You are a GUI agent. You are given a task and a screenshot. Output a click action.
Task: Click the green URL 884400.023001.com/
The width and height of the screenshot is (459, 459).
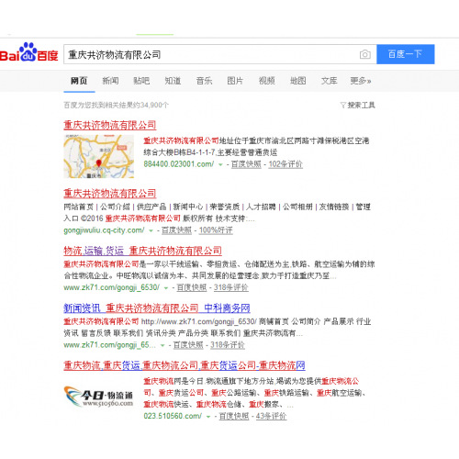179,164
